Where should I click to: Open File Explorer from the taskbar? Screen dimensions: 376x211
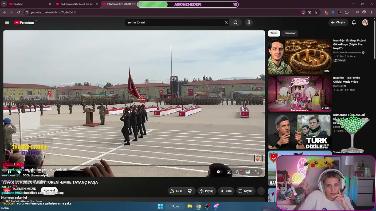point(190,206)
